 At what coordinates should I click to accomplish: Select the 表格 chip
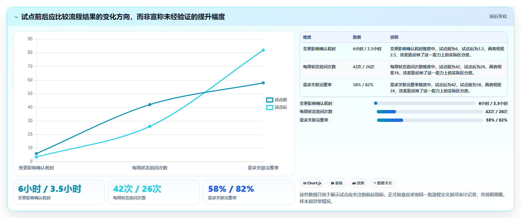[337, 183]
